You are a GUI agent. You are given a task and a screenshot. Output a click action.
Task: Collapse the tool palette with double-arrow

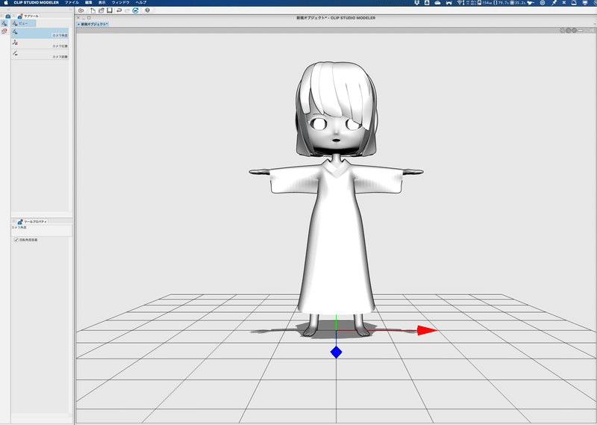click(x=8, y=9)
